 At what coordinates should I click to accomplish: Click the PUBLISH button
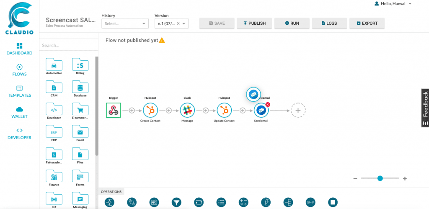254,23
